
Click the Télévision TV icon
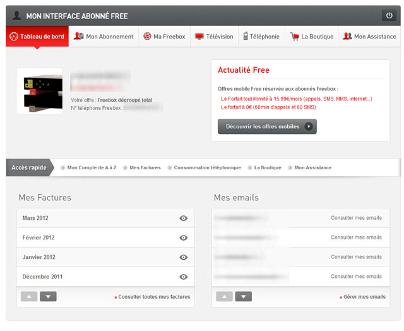point(199,37)
